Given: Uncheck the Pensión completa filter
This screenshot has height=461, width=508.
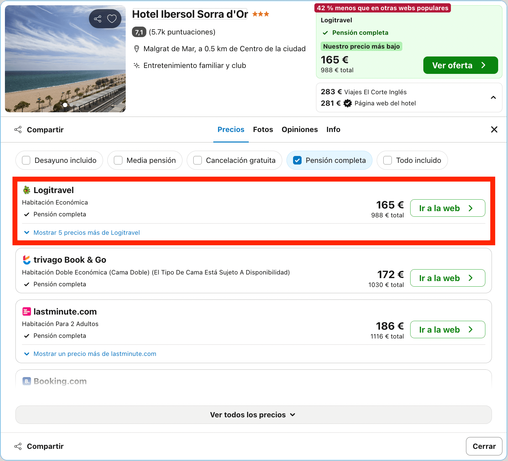Looking at the screenshot, I should tap(297, 160).
